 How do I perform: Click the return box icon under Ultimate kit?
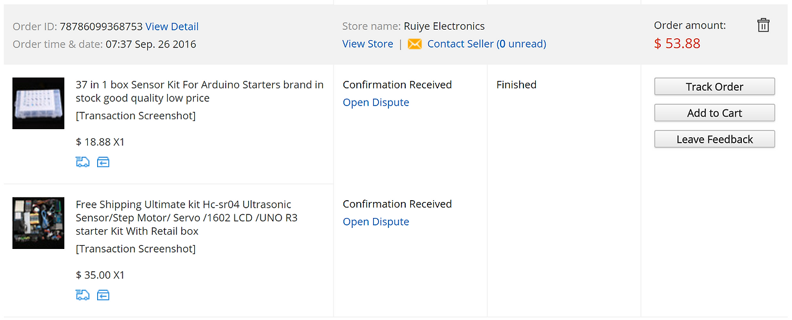(103, 295)
